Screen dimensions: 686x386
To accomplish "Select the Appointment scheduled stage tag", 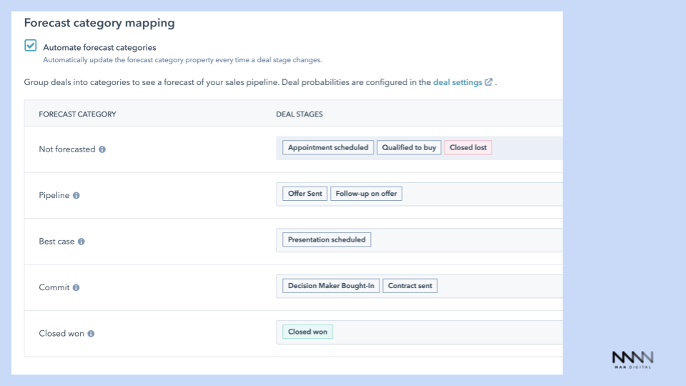I will pos(328,148).
